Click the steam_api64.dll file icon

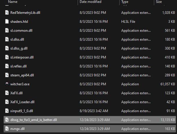click(7, 75)
